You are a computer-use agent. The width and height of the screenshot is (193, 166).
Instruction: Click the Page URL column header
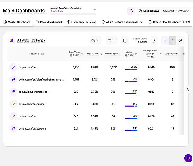pos(34,54)
